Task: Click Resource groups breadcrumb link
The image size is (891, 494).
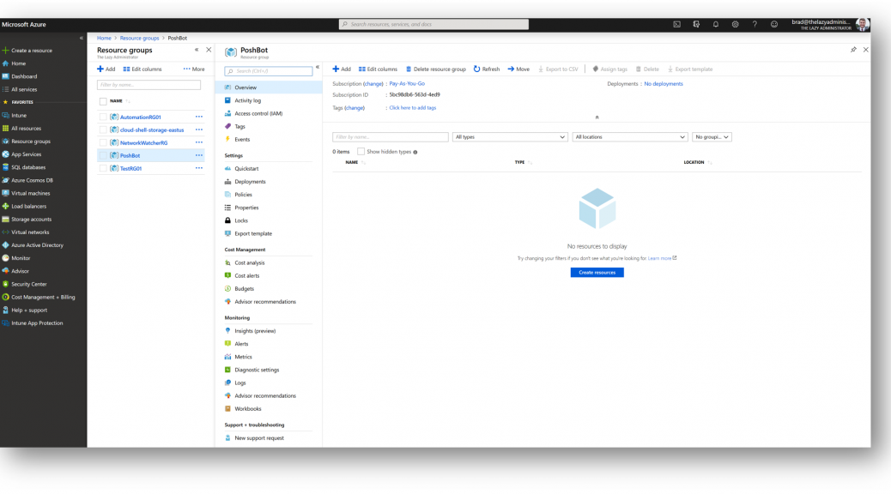Action: (139, 38)
